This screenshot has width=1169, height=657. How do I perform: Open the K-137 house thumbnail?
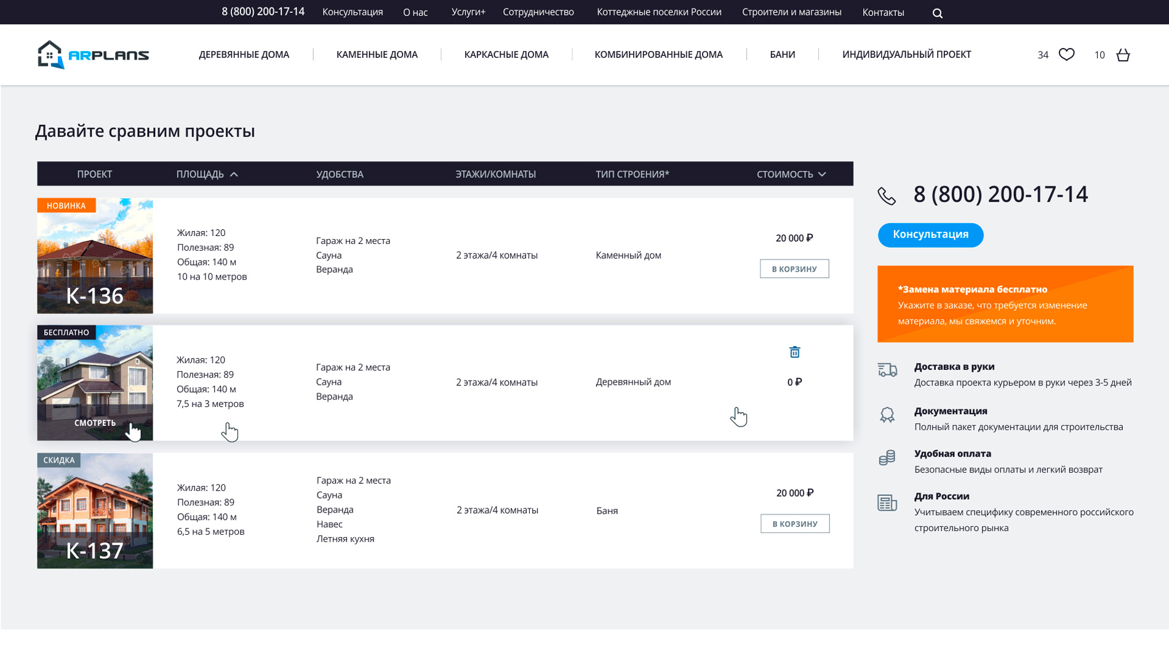click(95, 511)
